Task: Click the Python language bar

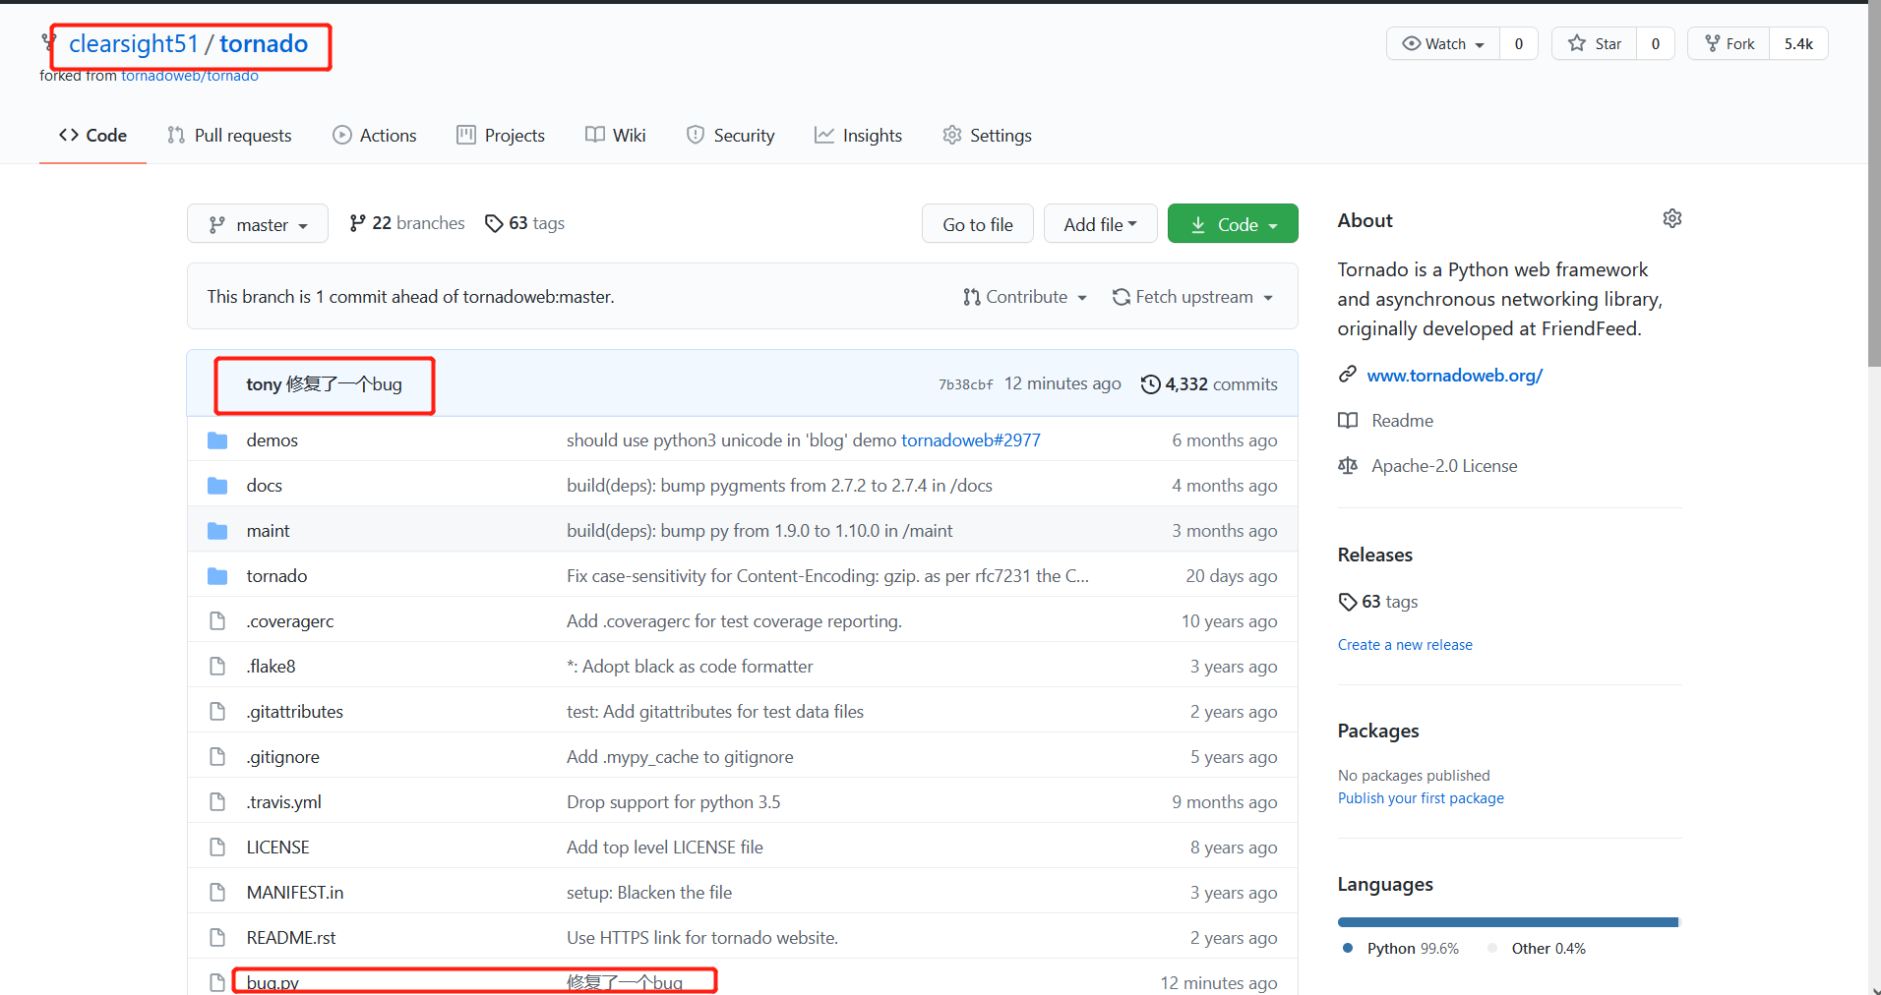Action: coord(1507,922)
